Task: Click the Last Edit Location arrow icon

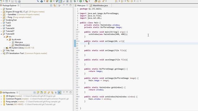Action: point(128,1)
